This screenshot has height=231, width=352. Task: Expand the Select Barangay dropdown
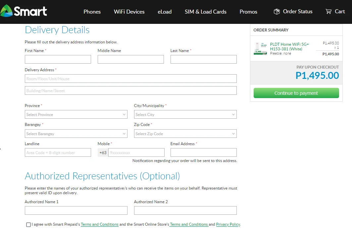pyautogui.click(x=76, y=134)
